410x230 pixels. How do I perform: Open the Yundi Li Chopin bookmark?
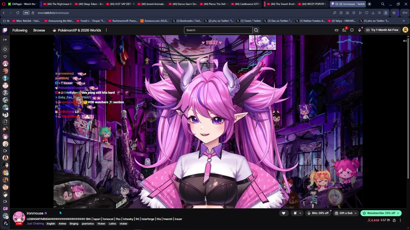click(x=91, y=21)
